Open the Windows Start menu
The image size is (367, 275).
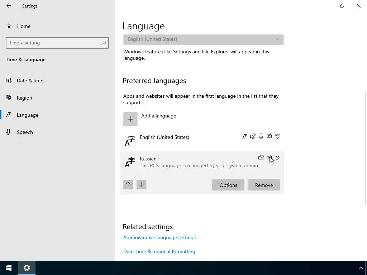(9, 268)
